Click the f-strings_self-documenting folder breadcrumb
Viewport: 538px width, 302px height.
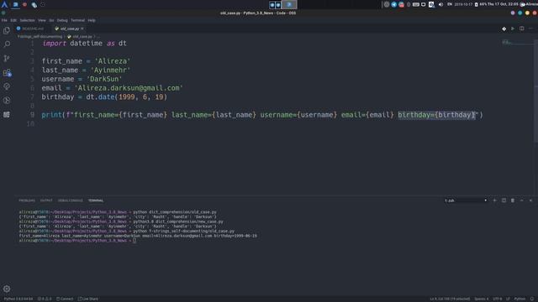pos(40,37)
